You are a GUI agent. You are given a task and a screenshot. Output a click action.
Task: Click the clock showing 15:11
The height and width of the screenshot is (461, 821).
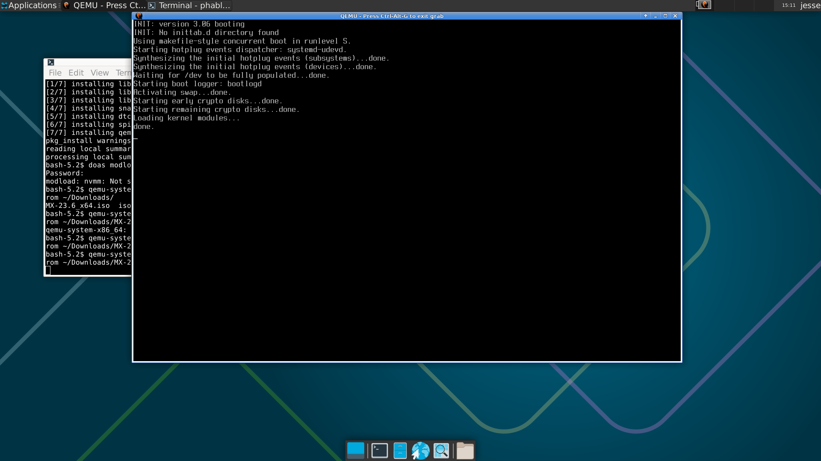click(x=789, y=6)
